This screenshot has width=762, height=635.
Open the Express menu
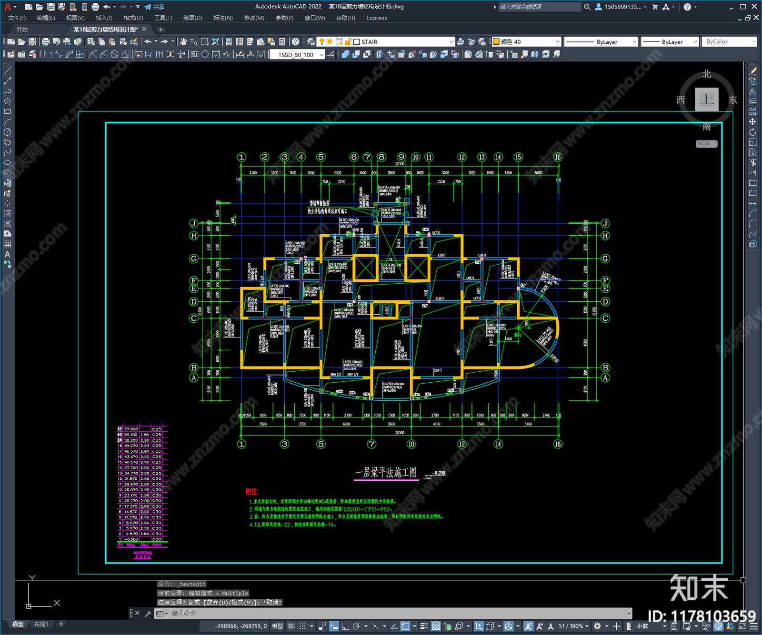click(x=377, y=18)
